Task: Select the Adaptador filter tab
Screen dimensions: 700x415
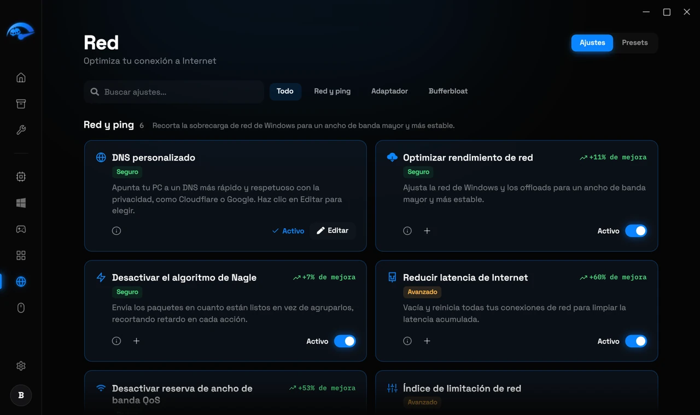Action: coord(389,91)
